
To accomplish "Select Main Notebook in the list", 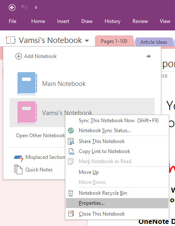I will click(82, 83).
